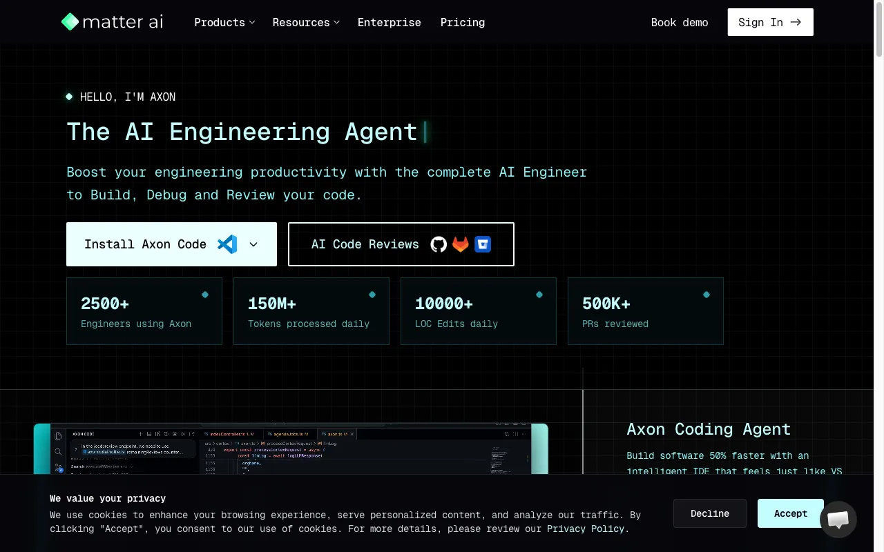Click the GitLab icon
Screen dimensions: 884x552
click(461, 244)
